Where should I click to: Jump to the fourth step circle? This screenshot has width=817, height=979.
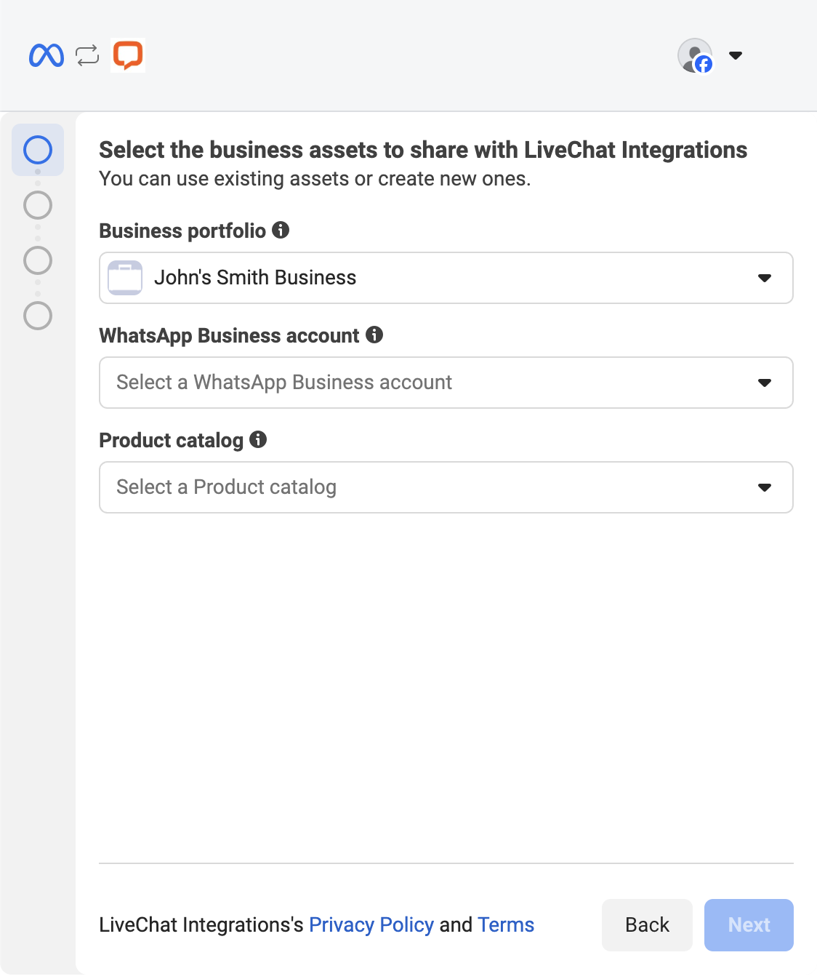click(38, 316)
